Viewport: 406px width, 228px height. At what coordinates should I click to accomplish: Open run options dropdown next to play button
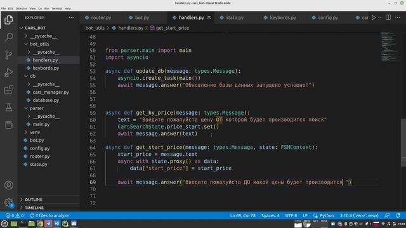379,18
